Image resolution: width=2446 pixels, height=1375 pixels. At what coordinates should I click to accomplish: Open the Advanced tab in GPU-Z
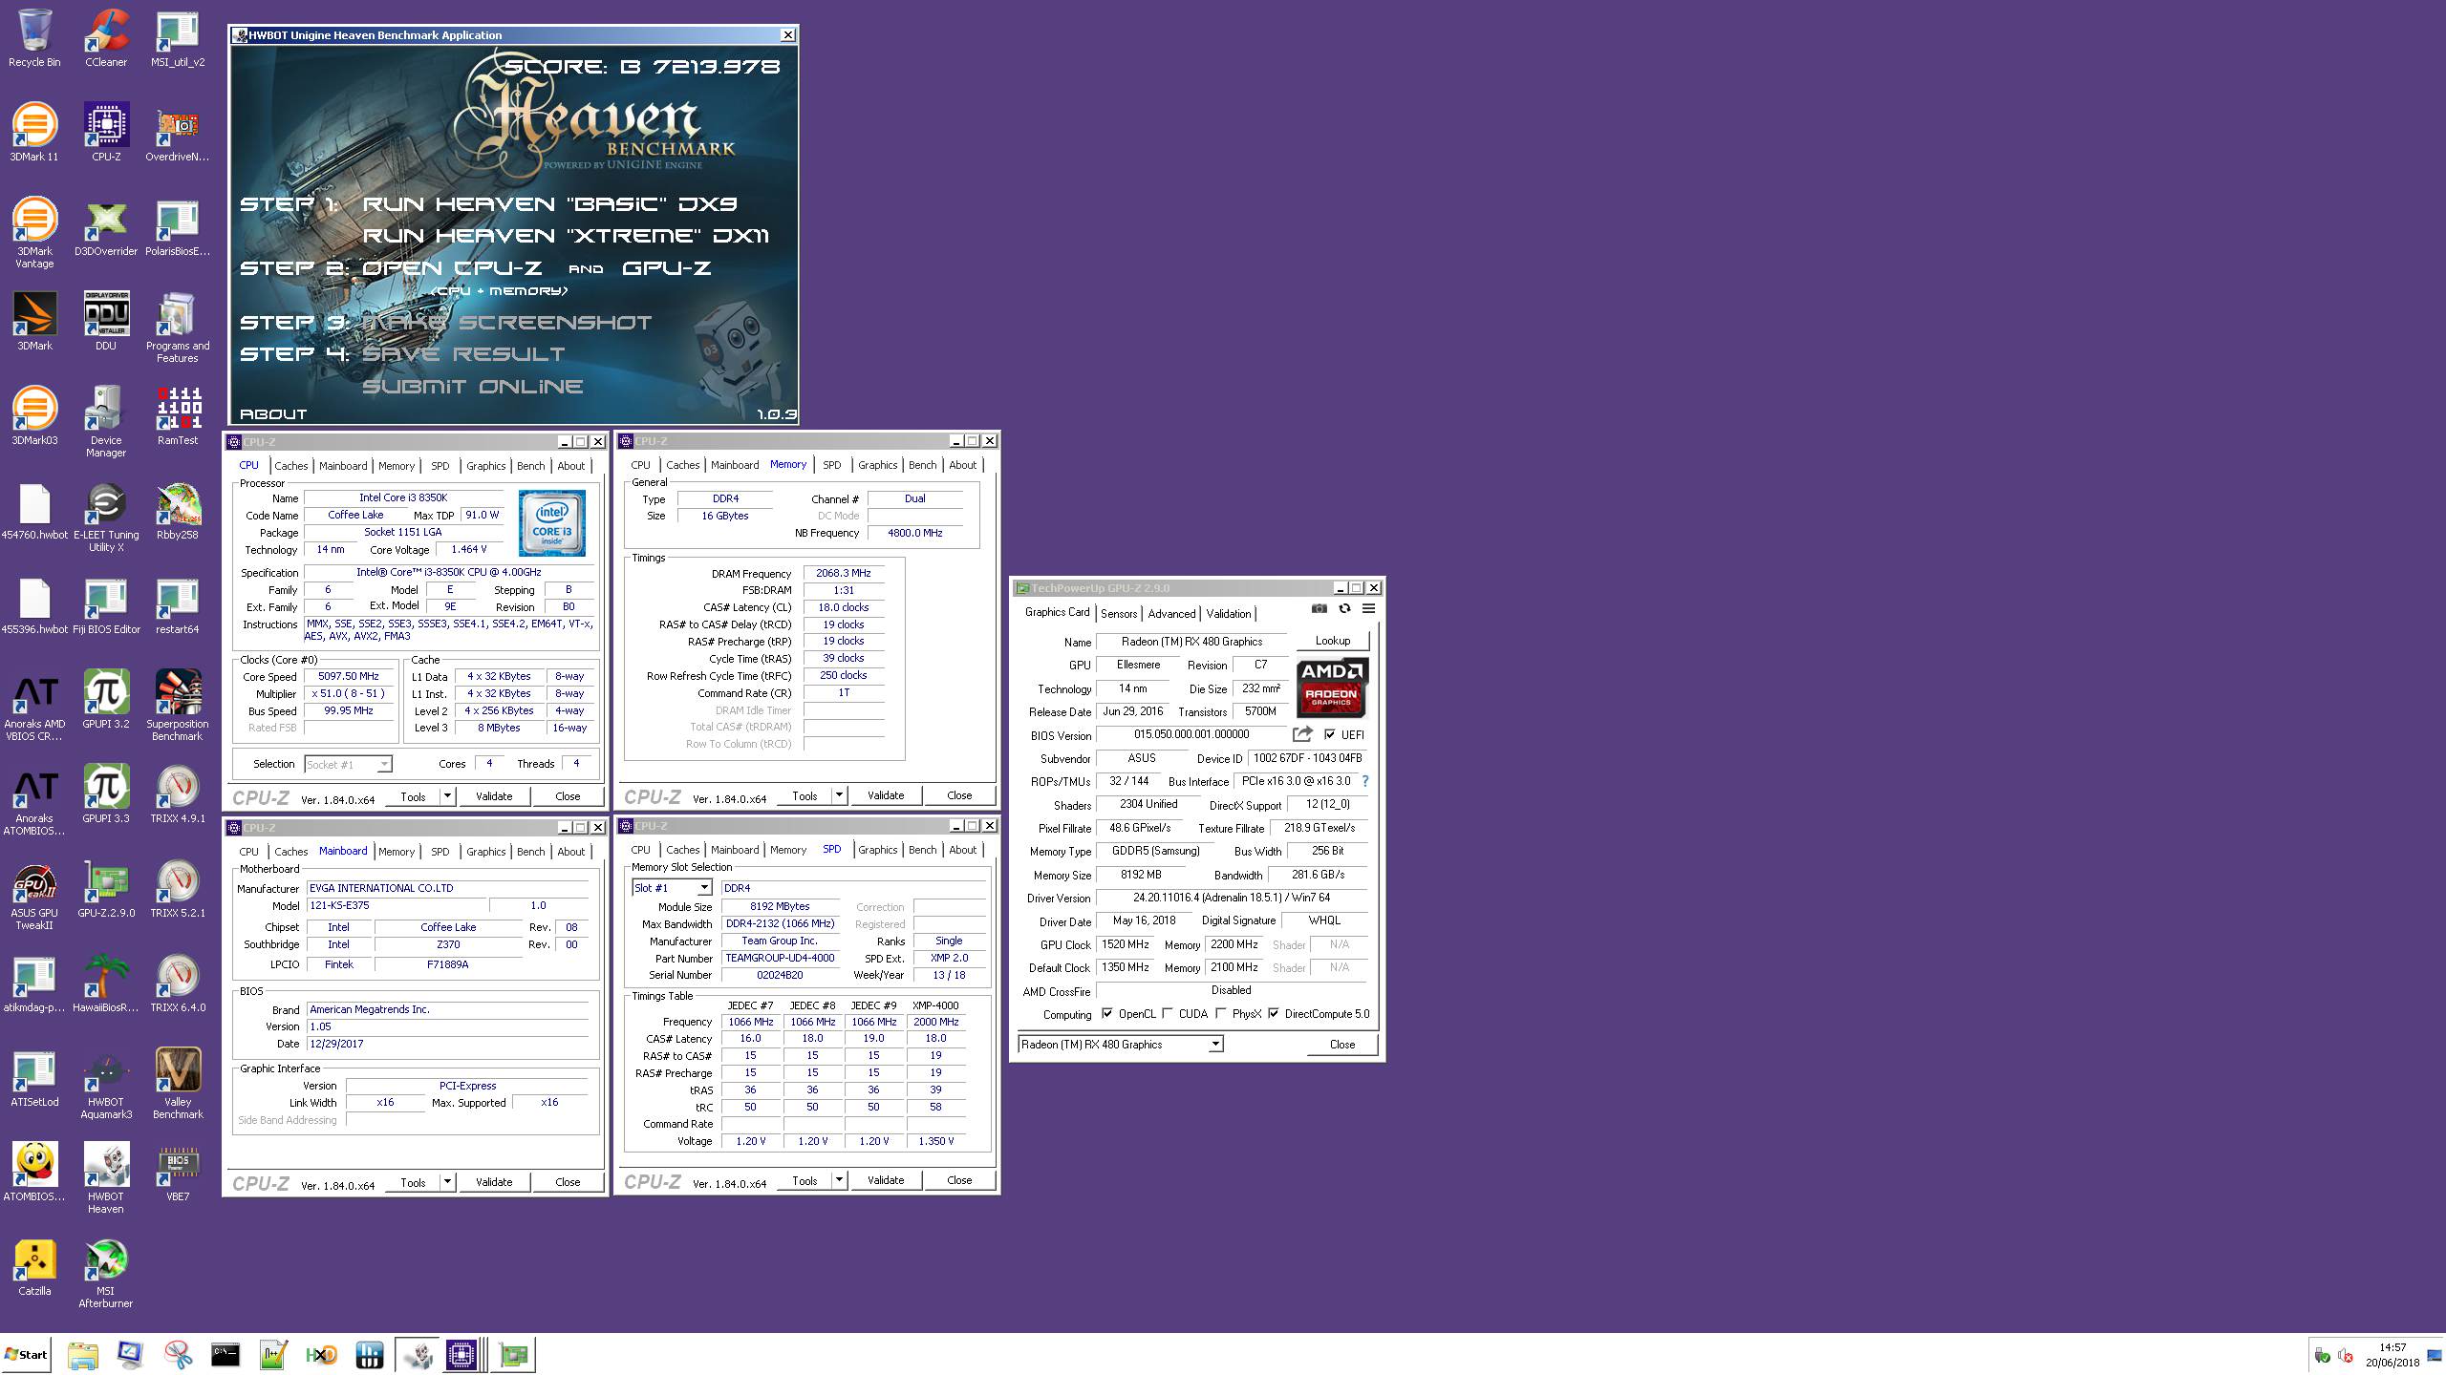tap(1171, 614)
